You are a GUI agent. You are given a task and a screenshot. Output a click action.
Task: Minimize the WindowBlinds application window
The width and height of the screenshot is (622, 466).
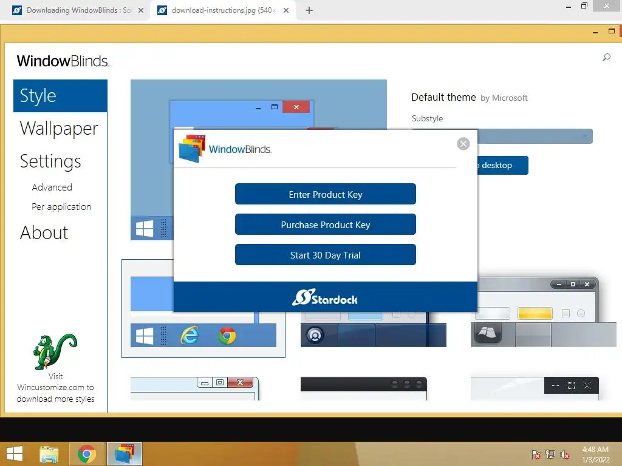pyautogui.click(x=595, y=32)
